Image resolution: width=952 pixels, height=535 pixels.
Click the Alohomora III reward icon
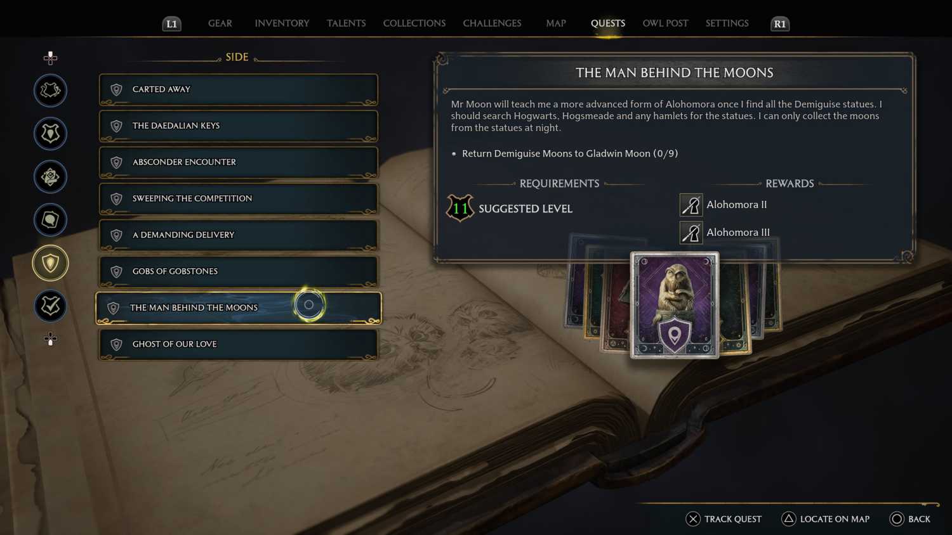tap(691, 233)
